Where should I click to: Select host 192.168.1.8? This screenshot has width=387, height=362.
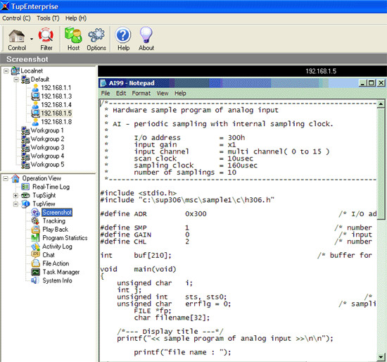click(56, 122)
